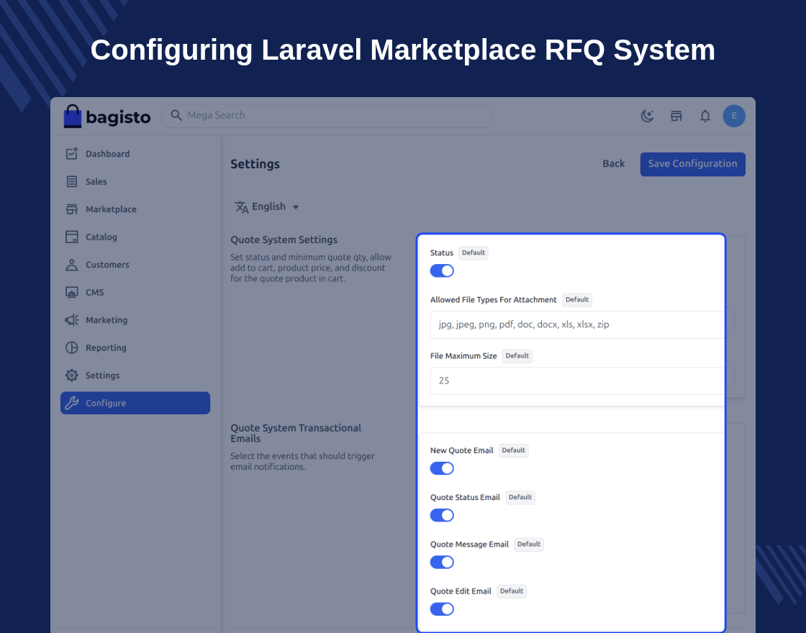Click Default badge beside File Maximum Size
Screen dimensions: 806x633
pyautogui.click(x=517, y=356)
